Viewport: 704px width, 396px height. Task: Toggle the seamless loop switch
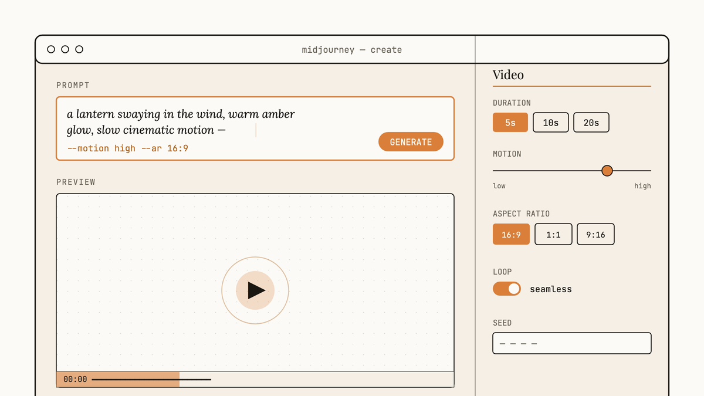(507, 289)
